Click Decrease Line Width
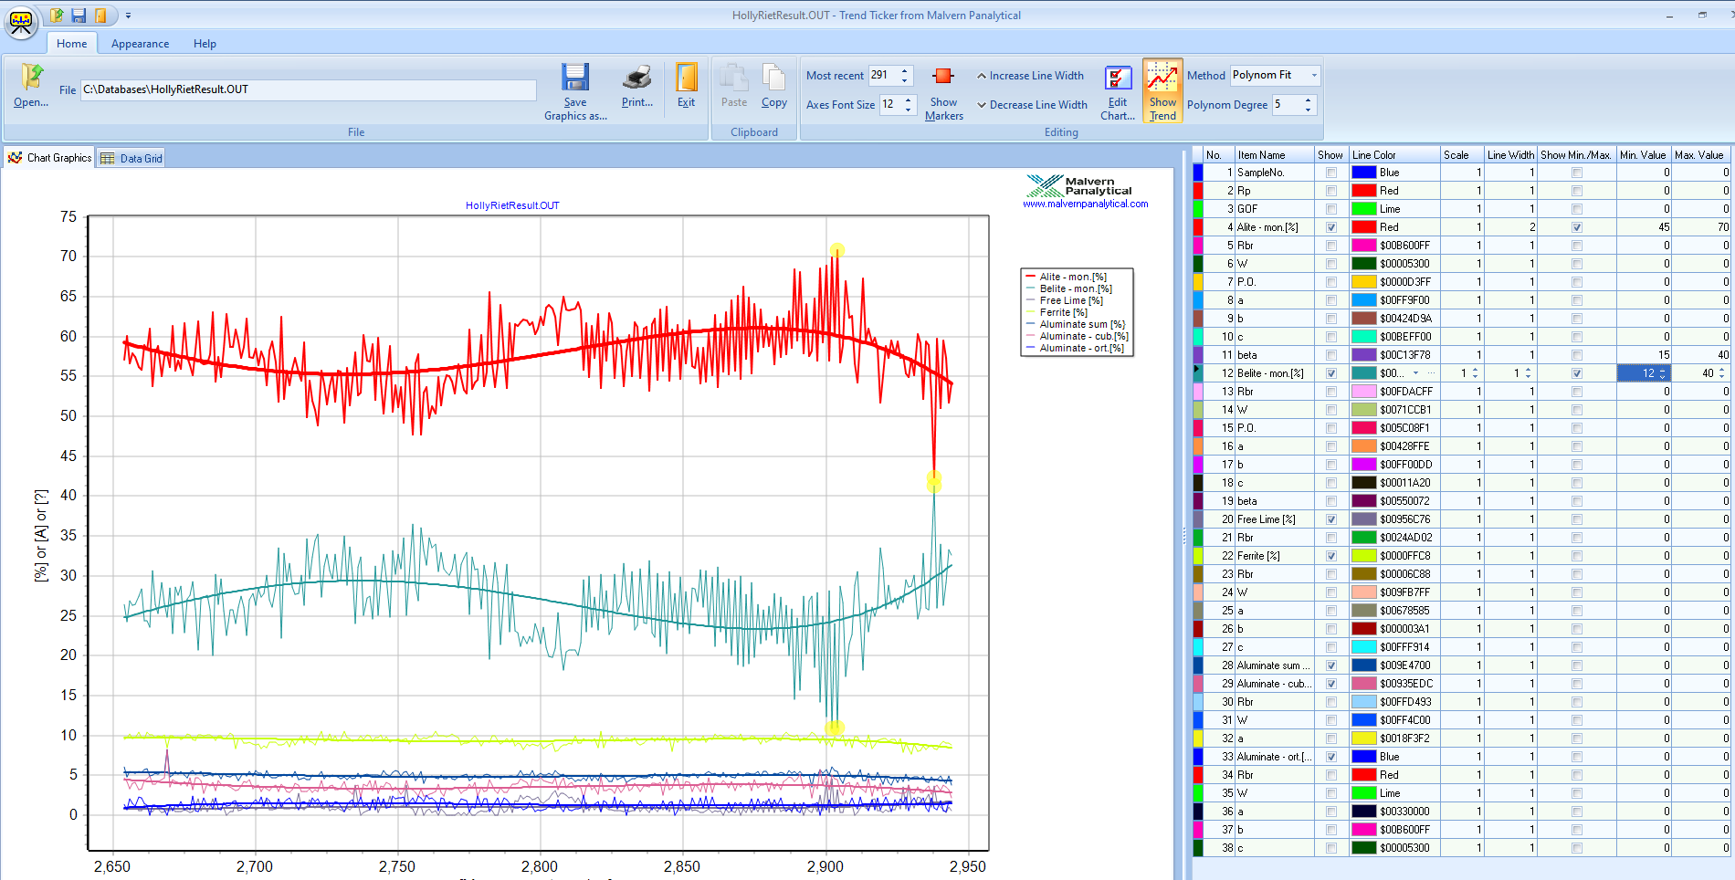 click(x=1032, y=105)
